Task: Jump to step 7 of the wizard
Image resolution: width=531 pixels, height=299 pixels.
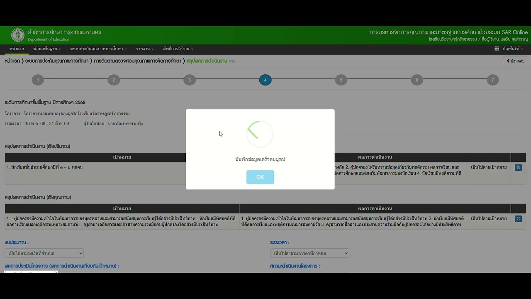Action: coord(493,80)
